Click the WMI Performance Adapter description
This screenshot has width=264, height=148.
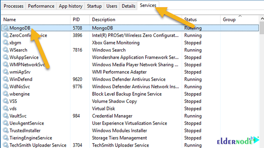pos(119,72)
